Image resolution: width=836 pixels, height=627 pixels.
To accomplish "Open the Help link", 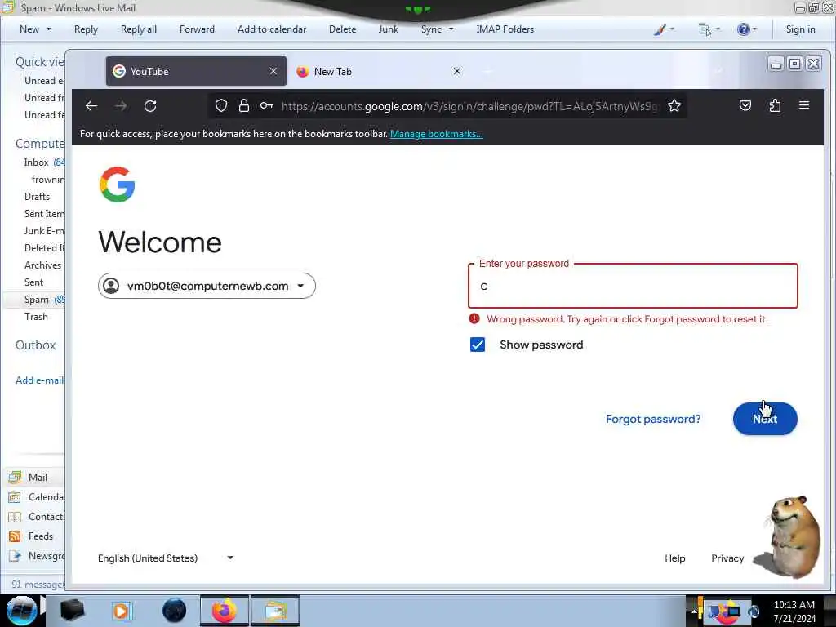I will pos(674,558).
